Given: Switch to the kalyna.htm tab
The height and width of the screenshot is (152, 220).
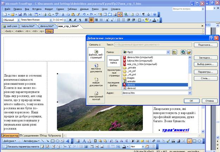Looking at the screenshot, I should pyautogui.click(x=29, y=26).
